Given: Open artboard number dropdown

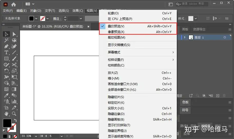Looking at the screenshot, I should click(x=62, y=136).
